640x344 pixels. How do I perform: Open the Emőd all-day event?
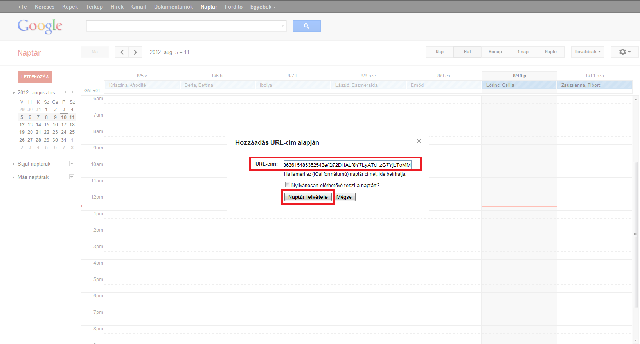[444, 85]
